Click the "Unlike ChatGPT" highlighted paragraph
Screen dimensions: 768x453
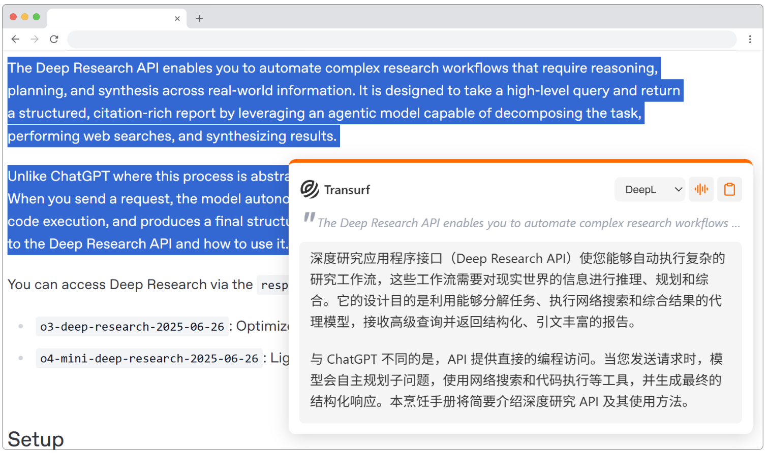[x=148, y=210]
